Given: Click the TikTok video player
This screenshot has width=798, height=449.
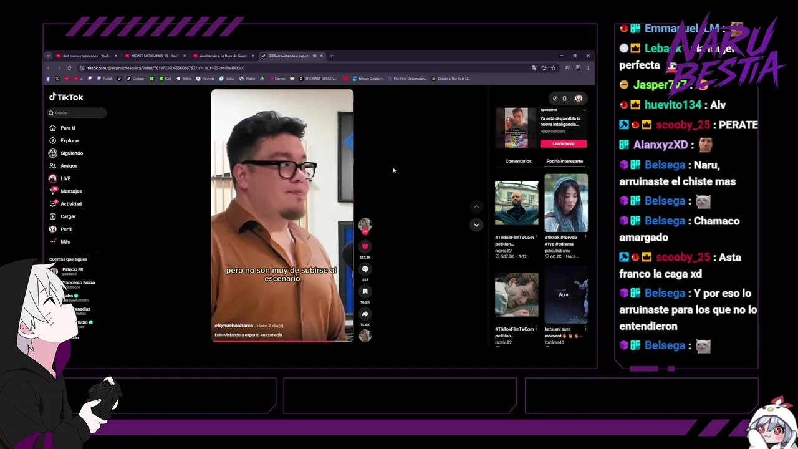Looking at the screenshot, I should [282, 215].
